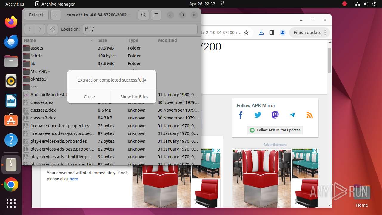The height and width of the screenshot is (215, 382).
Task: Select play-services-ads-base properties file
Action: [x=112, y=149]
